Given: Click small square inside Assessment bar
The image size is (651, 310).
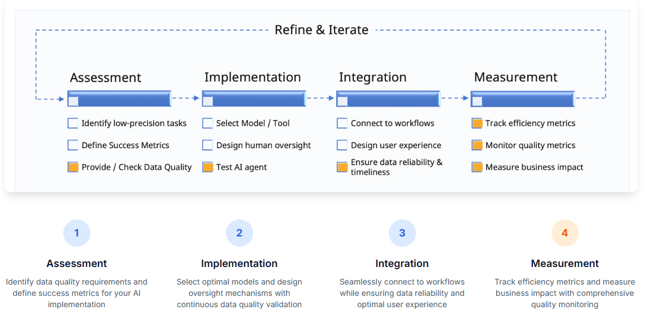Looking at the screenshot, I should [73, 101].
